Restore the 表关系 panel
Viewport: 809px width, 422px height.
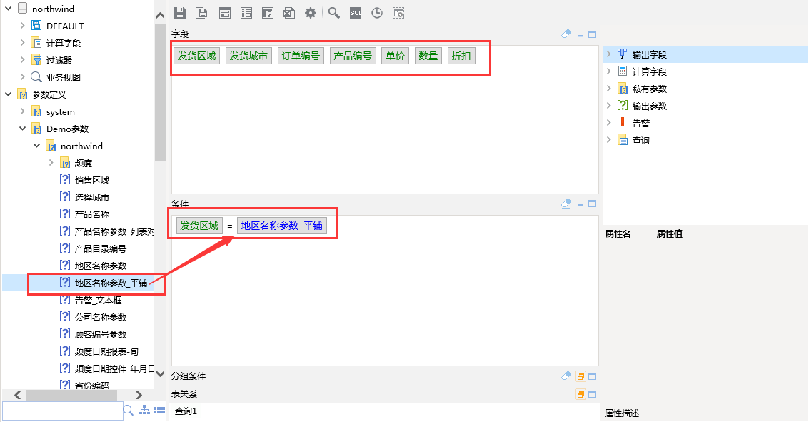coord(581,395)
